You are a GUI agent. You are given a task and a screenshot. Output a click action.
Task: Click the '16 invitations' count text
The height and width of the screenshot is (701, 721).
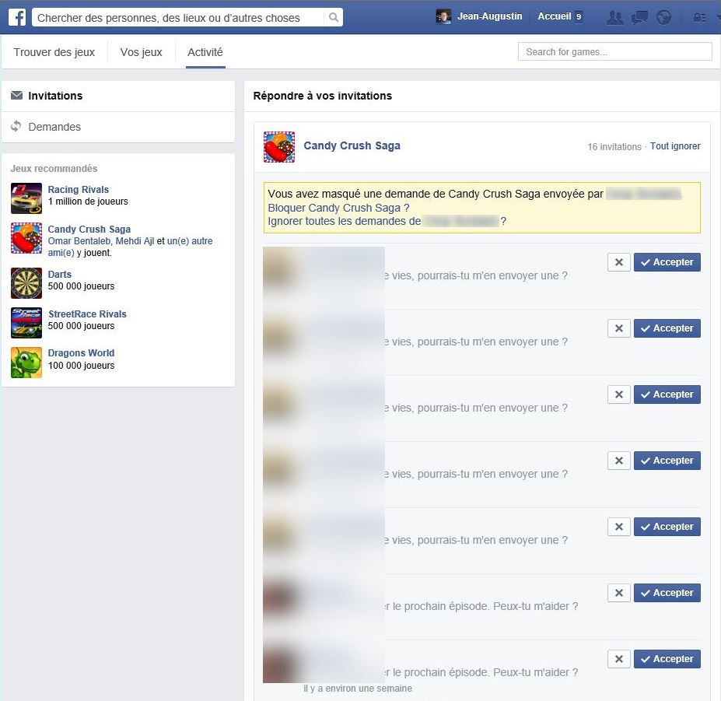(614, 147)
